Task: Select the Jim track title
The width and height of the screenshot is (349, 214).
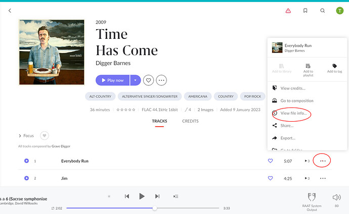Action: pos(64,178)
